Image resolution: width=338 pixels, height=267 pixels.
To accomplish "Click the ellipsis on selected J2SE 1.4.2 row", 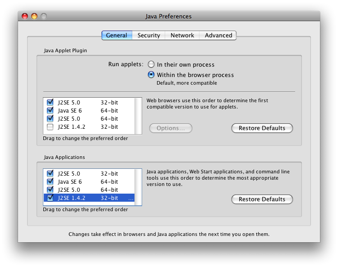I will click(131, 198).
